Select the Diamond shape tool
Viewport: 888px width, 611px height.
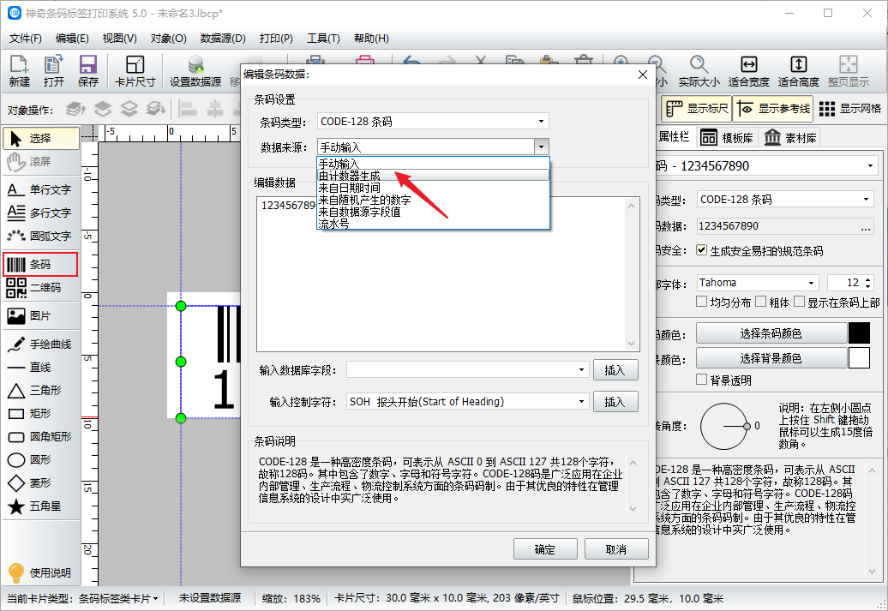(41, 483)
